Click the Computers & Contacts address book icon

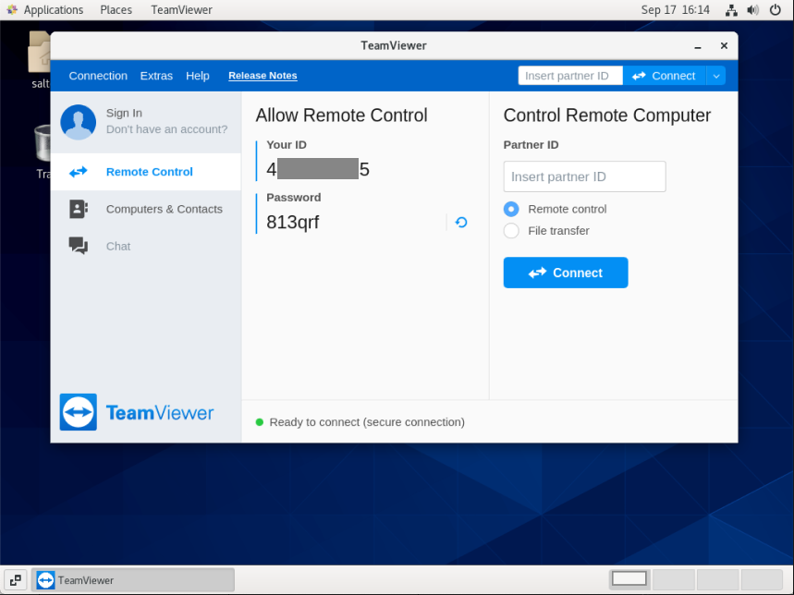[79, 209]
